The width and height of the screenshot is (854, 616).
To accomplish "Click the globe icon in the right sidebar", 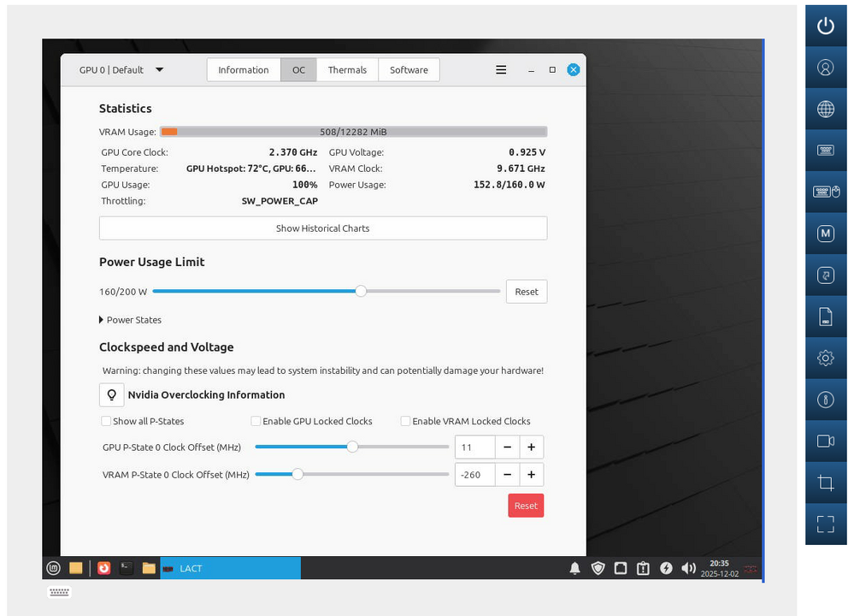I will coord(825,109).
